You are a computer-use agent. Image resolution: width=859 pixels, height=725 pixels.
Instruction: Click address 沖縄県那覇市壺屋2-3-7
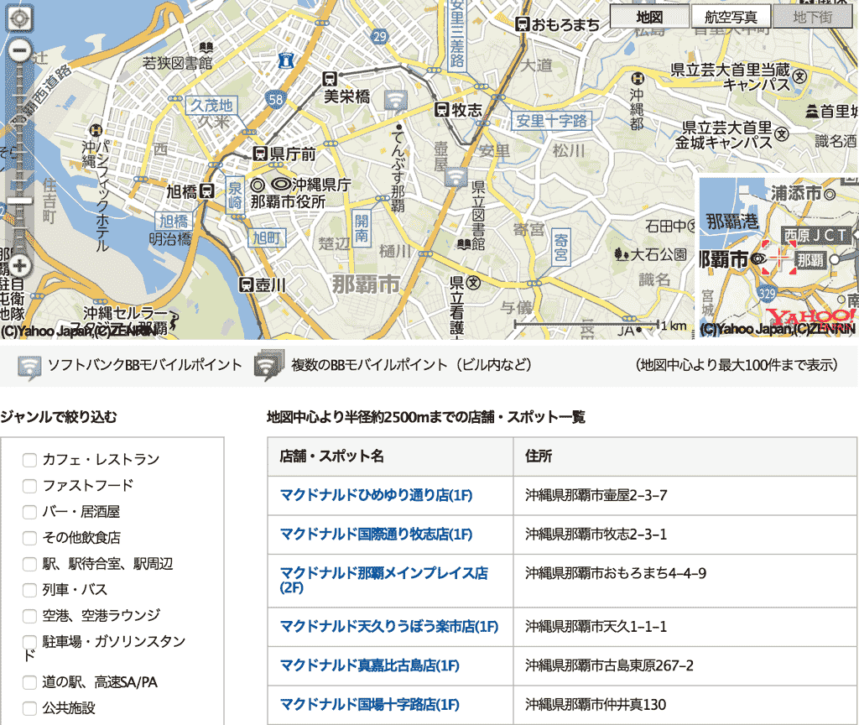click(596, 495)
